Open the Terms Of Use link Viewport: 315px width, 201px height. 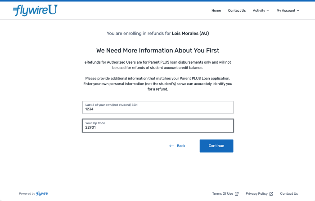click(x=223, y=194)
